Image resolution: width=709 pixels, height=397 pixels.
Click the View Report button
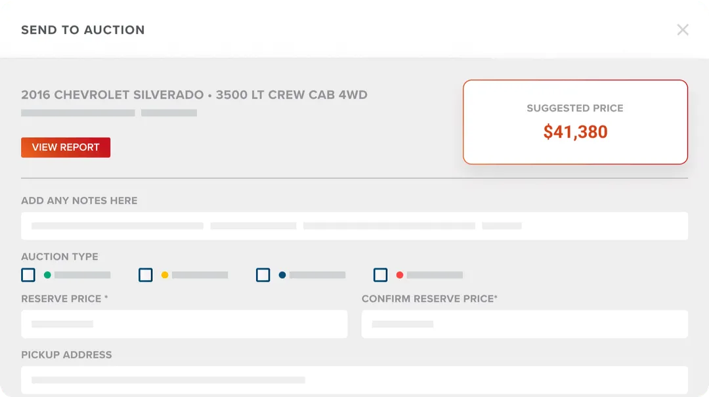[x=65, y=147]
